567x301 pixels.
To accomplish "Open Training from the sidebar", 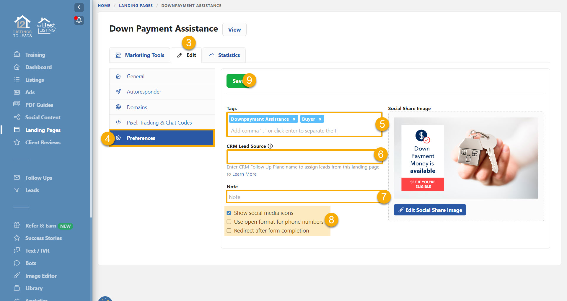I will (35, 55).
